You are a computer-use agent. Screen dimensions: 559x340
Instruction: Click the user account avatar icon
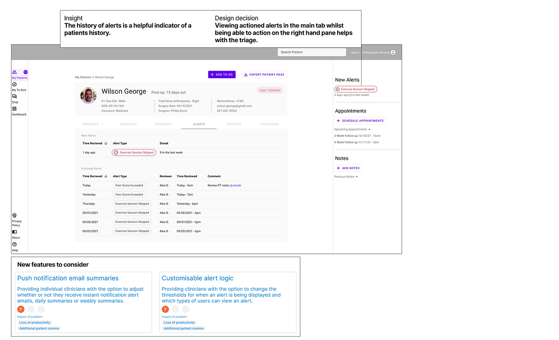tap(393, 52)
